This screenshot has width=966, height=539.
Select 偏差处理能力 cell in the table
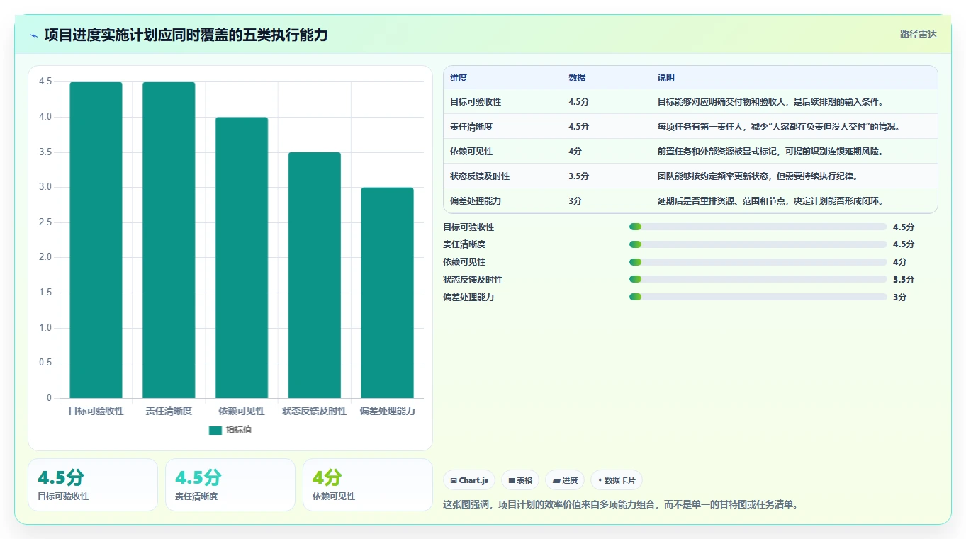[x=476, y=201]
